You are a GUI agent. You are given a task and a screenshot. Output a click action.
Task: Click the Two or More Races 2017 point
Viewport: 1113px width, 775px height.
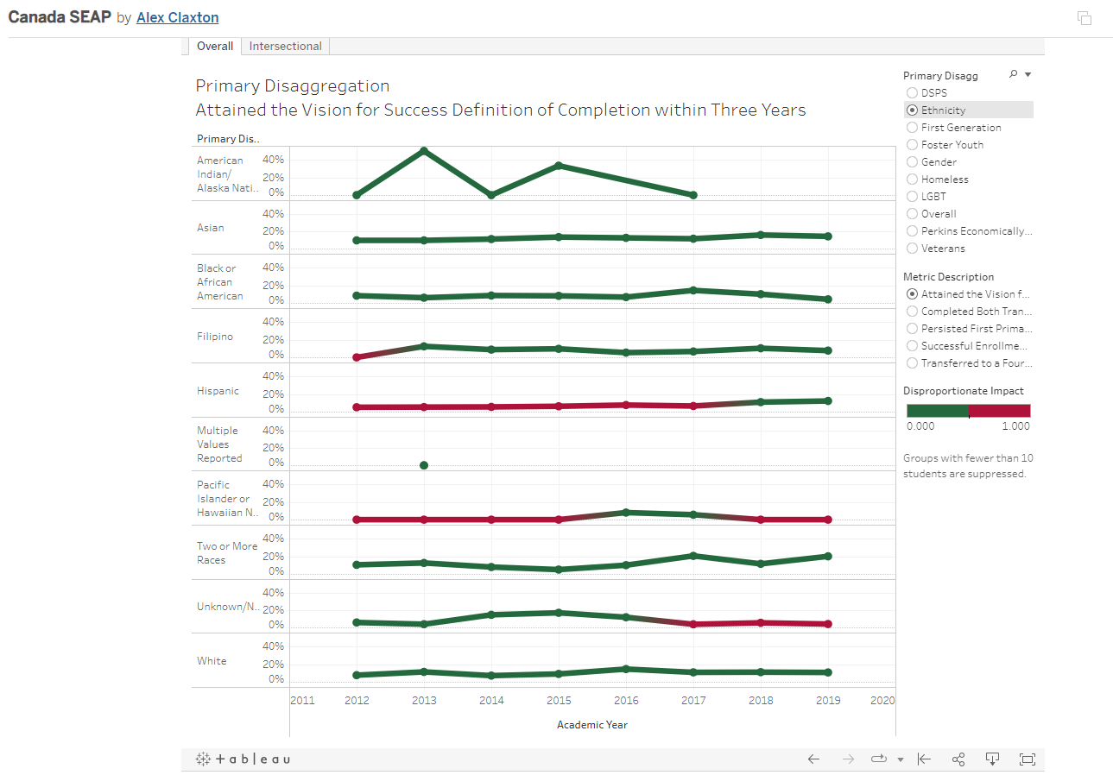click(x=693, y=555)
